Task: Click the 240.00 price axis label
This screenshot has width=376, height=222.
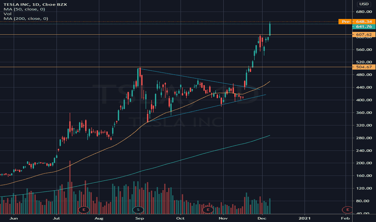Action: click(x=364, y=151)
